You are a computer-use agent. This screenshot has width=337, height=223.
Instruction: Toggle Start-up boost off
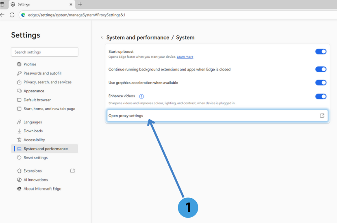tap(321, 51)
